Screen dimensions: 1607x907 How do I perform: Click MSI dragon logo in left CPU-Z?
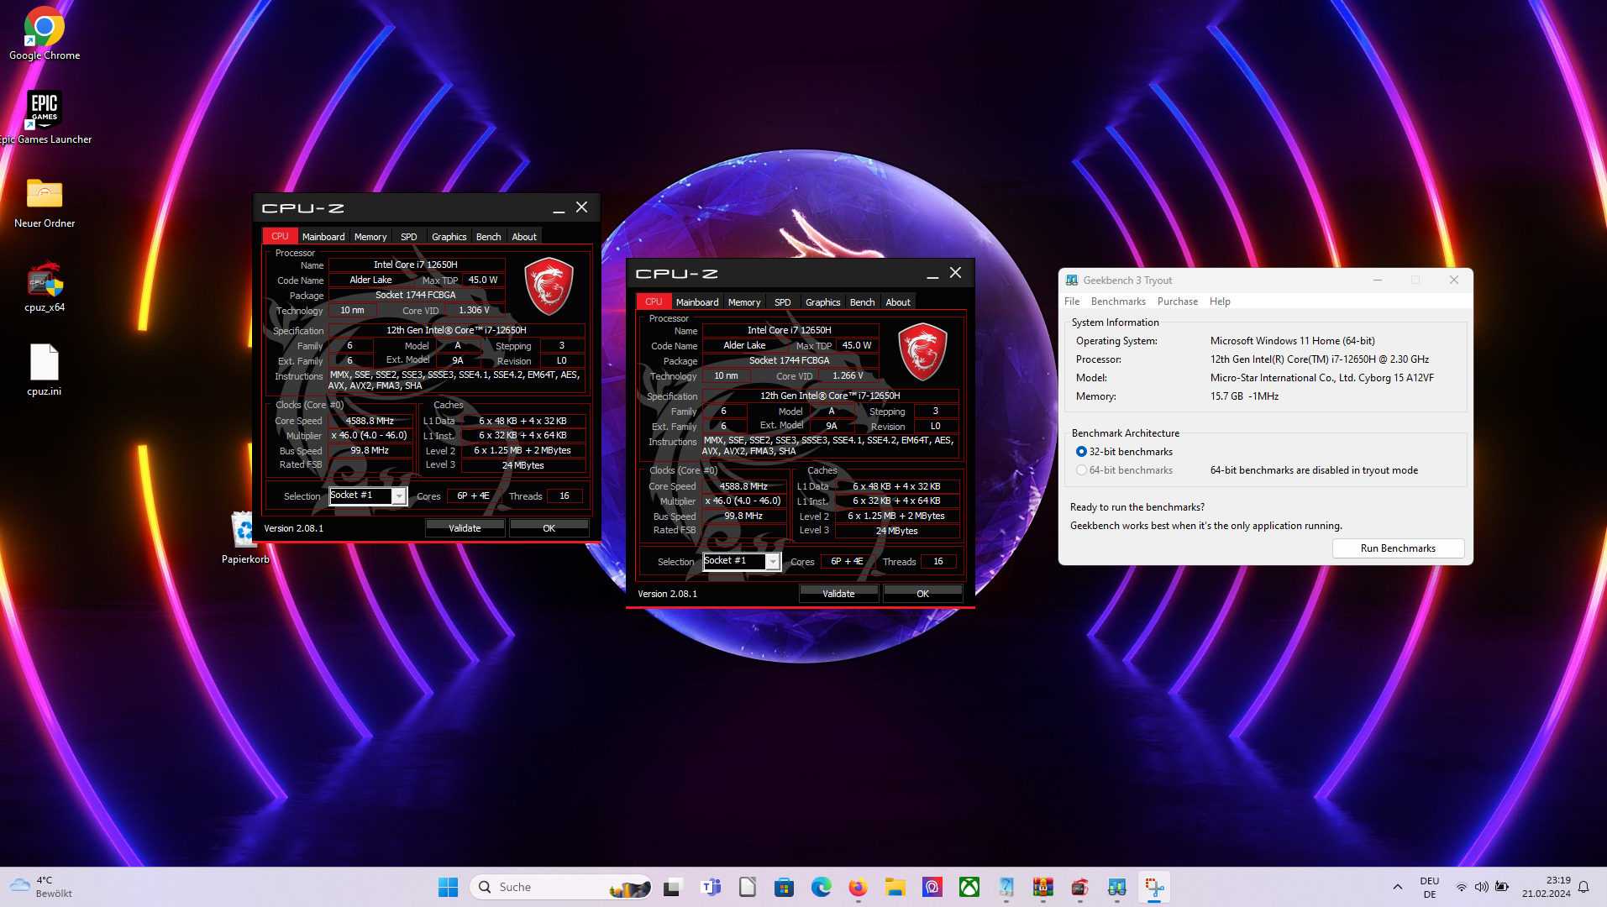(549, 286)
